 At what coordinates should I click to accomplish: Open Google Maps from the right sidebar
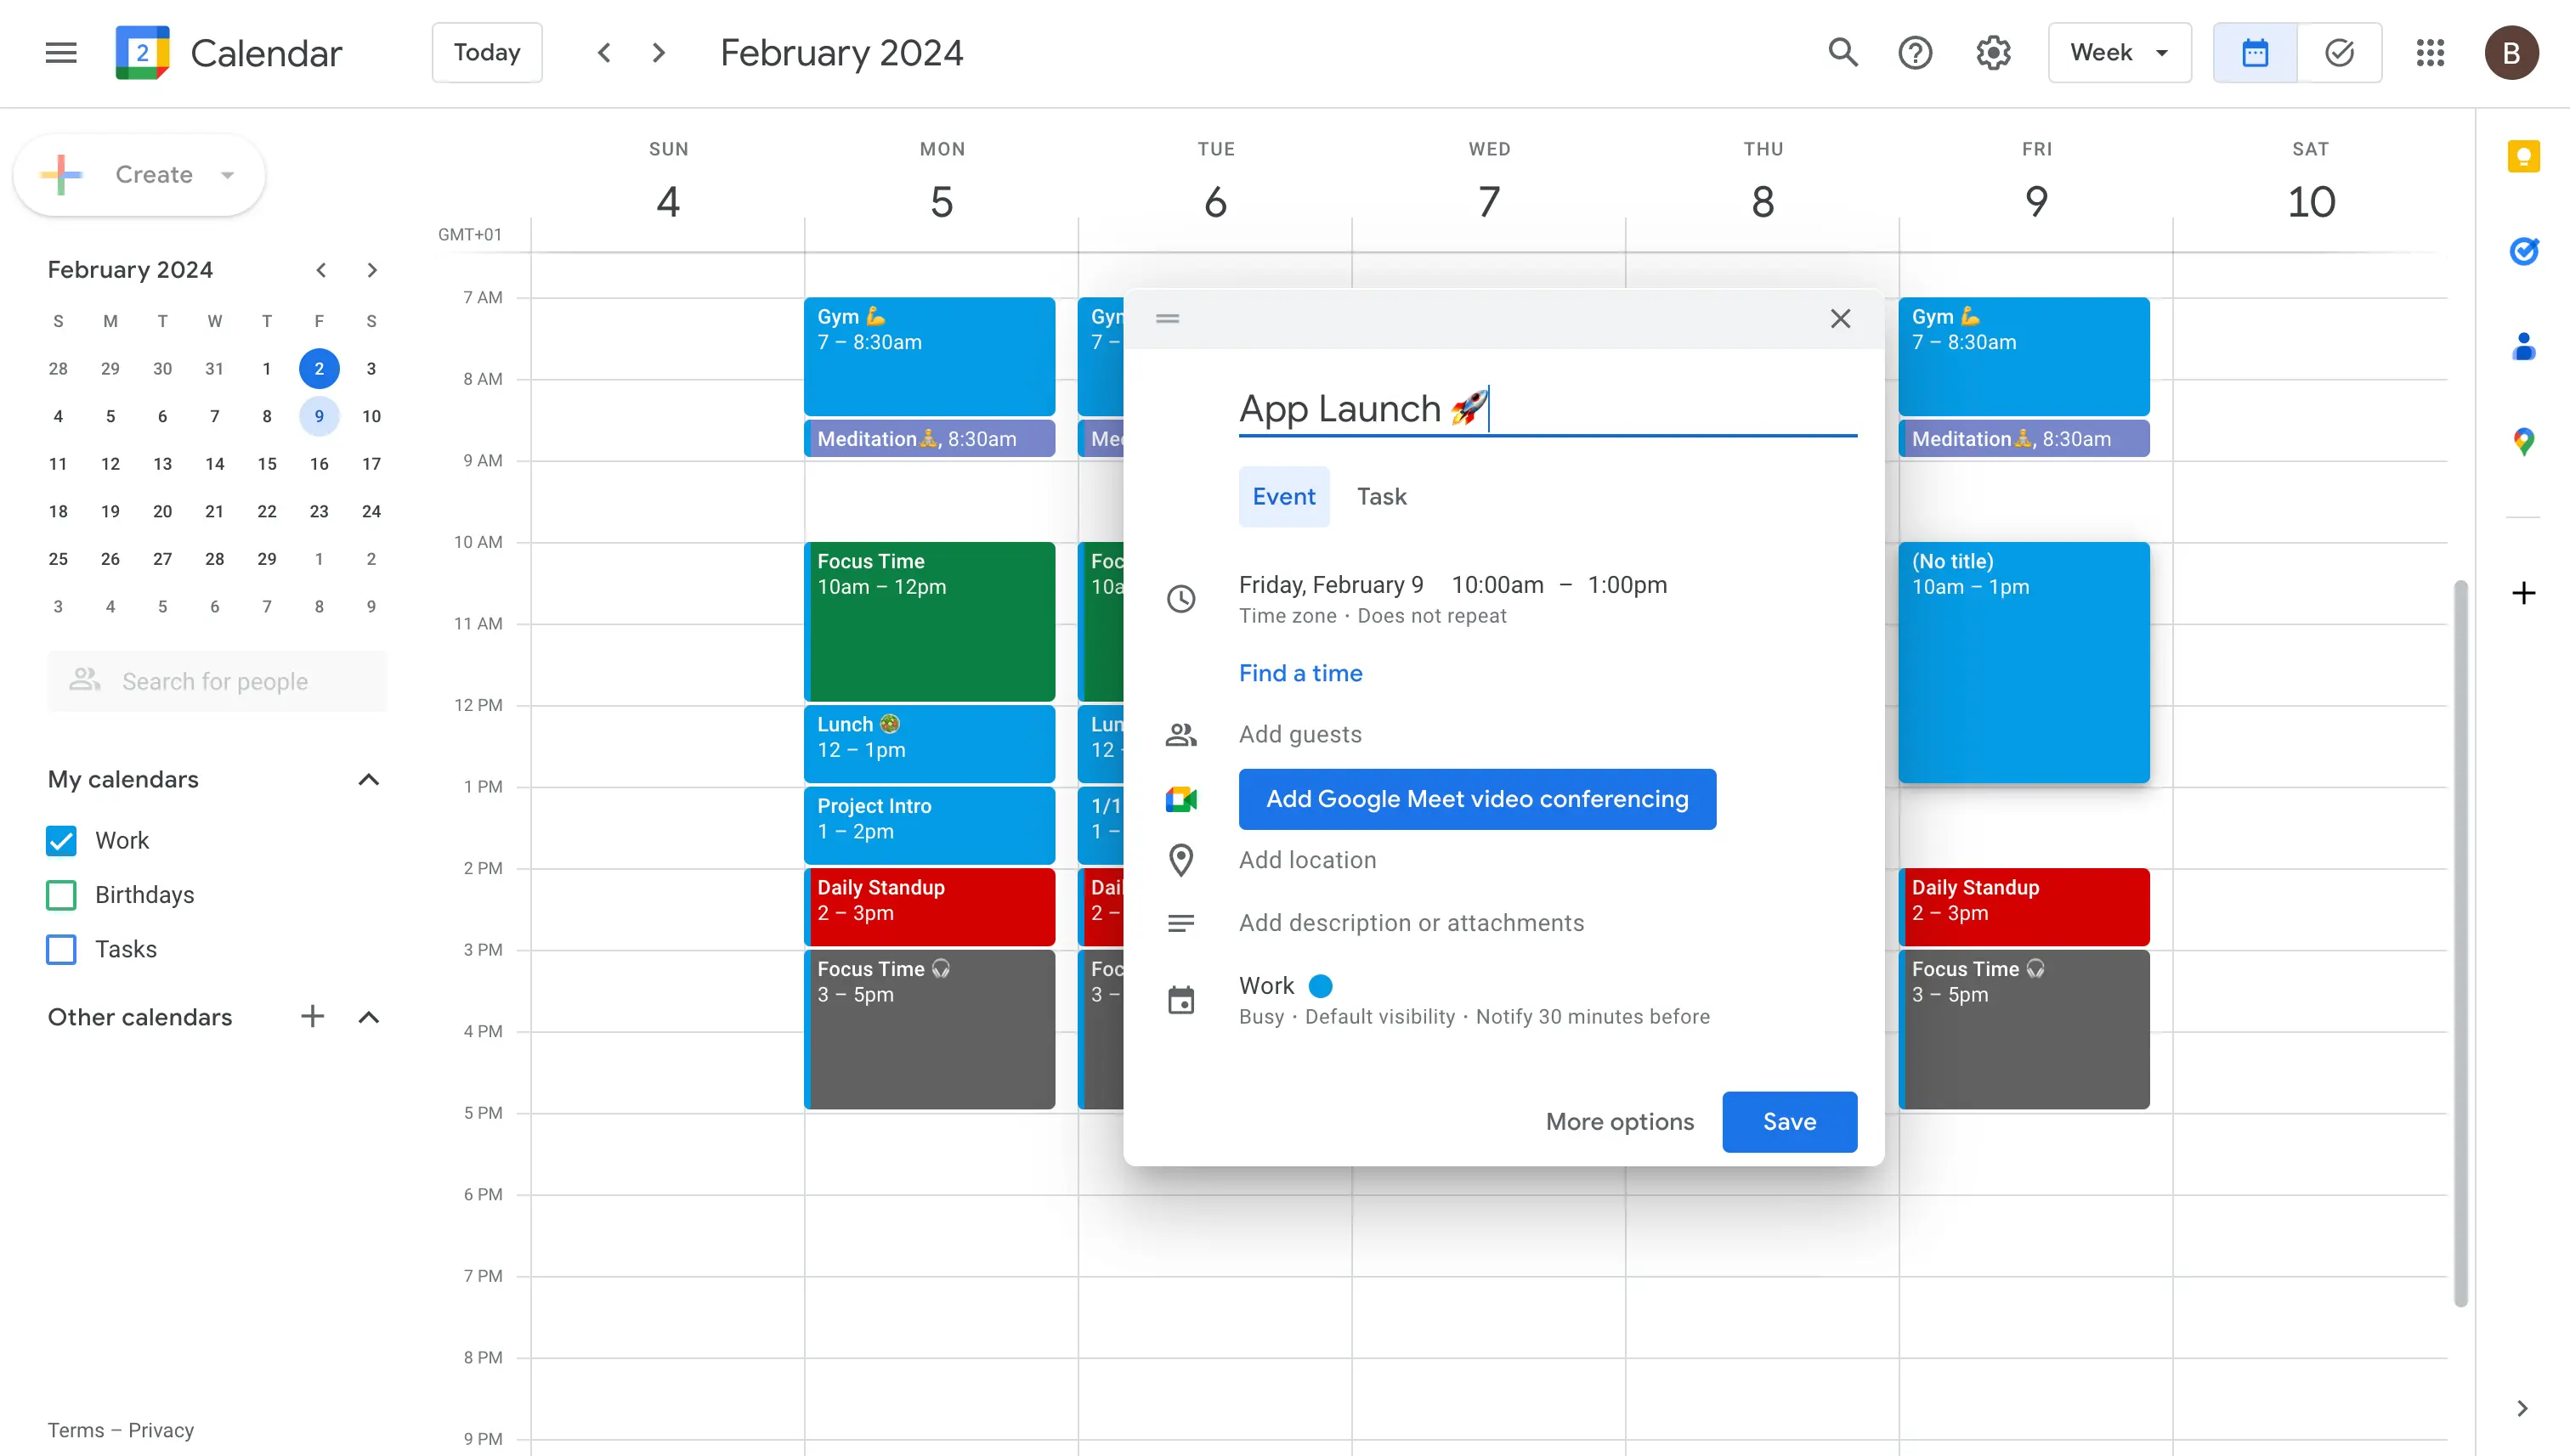[x=2524, y=440]
